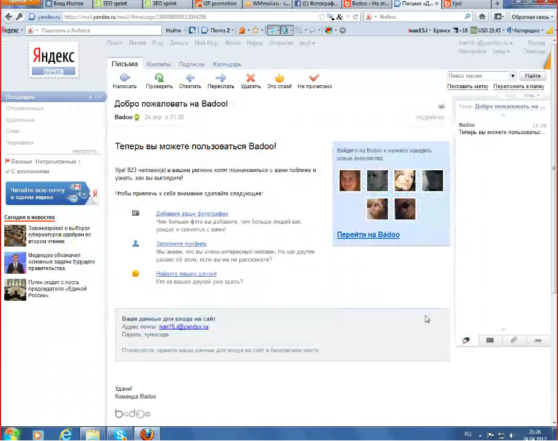This screenshot has height=441, width=558.
Task: Mark message with Это спам! flame icon
Action: 280,77
